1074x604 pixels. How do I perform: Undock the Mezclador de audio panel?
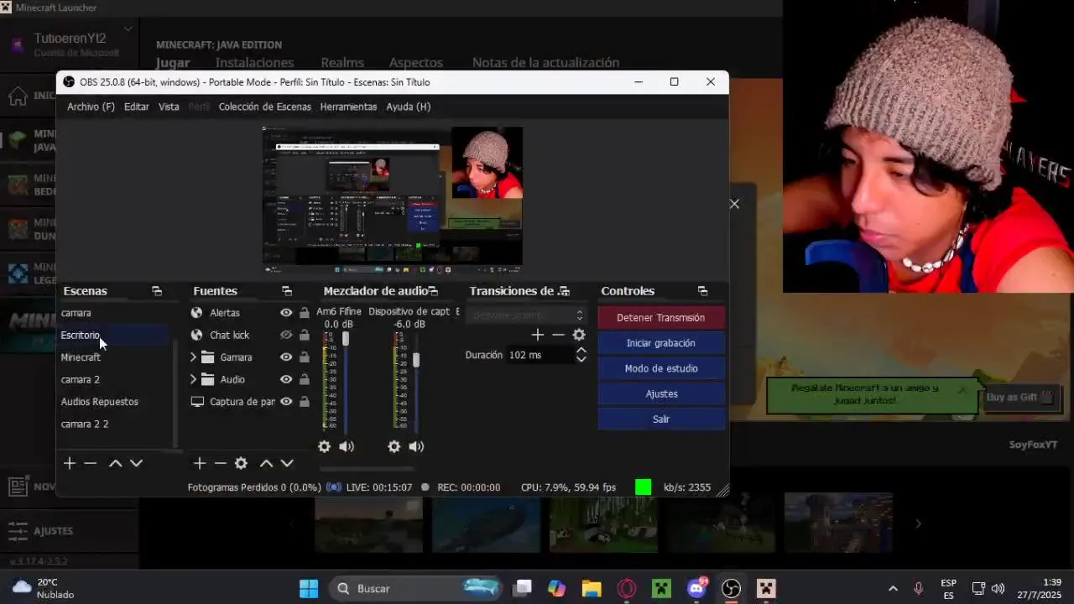[434, 291]
